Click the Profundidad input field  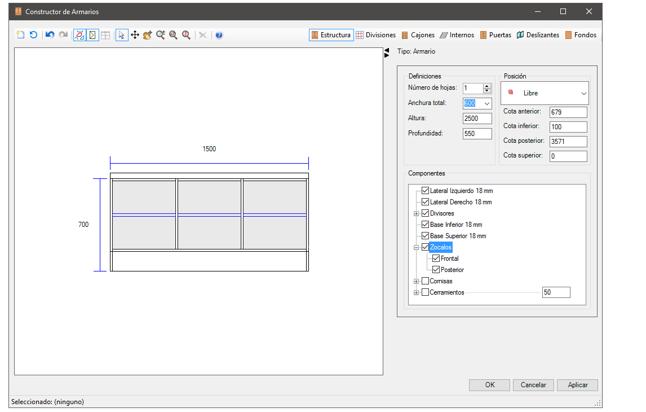(x=477, y=134)
